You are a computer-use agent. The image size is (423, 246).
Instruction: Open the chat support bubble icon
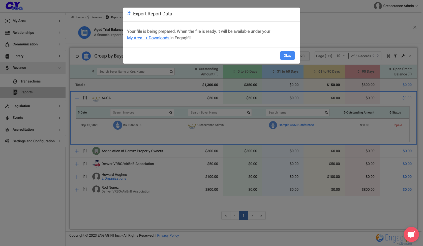click(x=411, y=234)
